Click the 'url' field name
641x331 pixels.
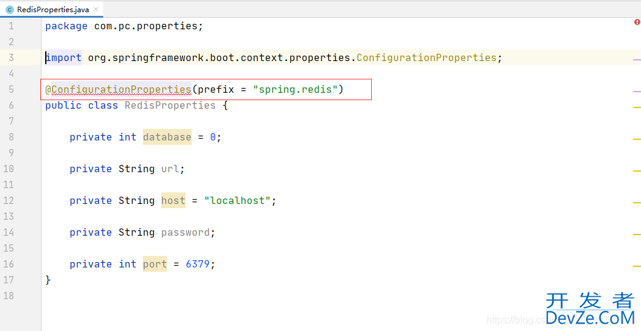tap(170, 169)
